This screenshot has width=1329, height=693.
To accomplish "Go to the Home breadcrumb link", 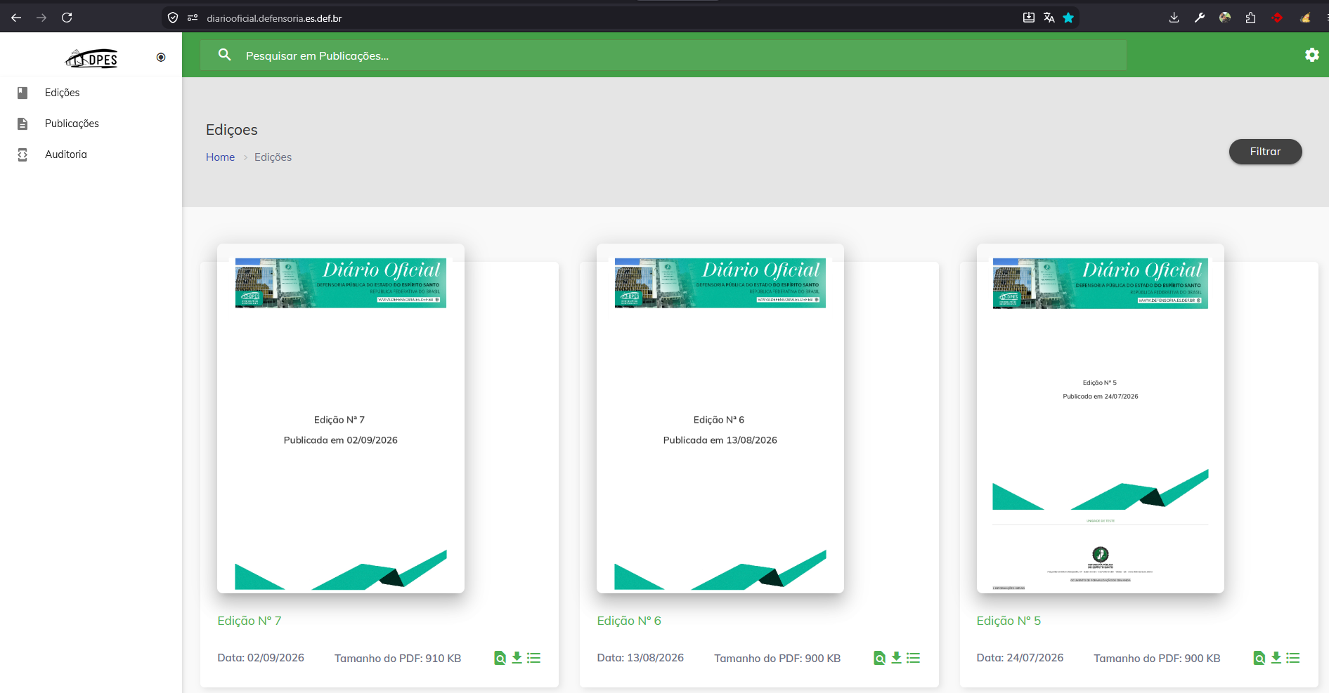I will point(220,157).
